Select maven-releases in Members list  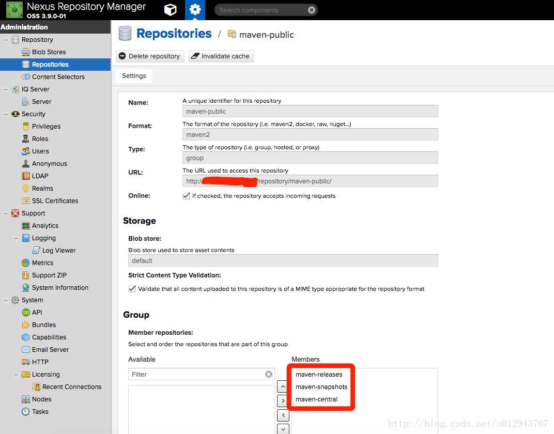tap(319, 374)
